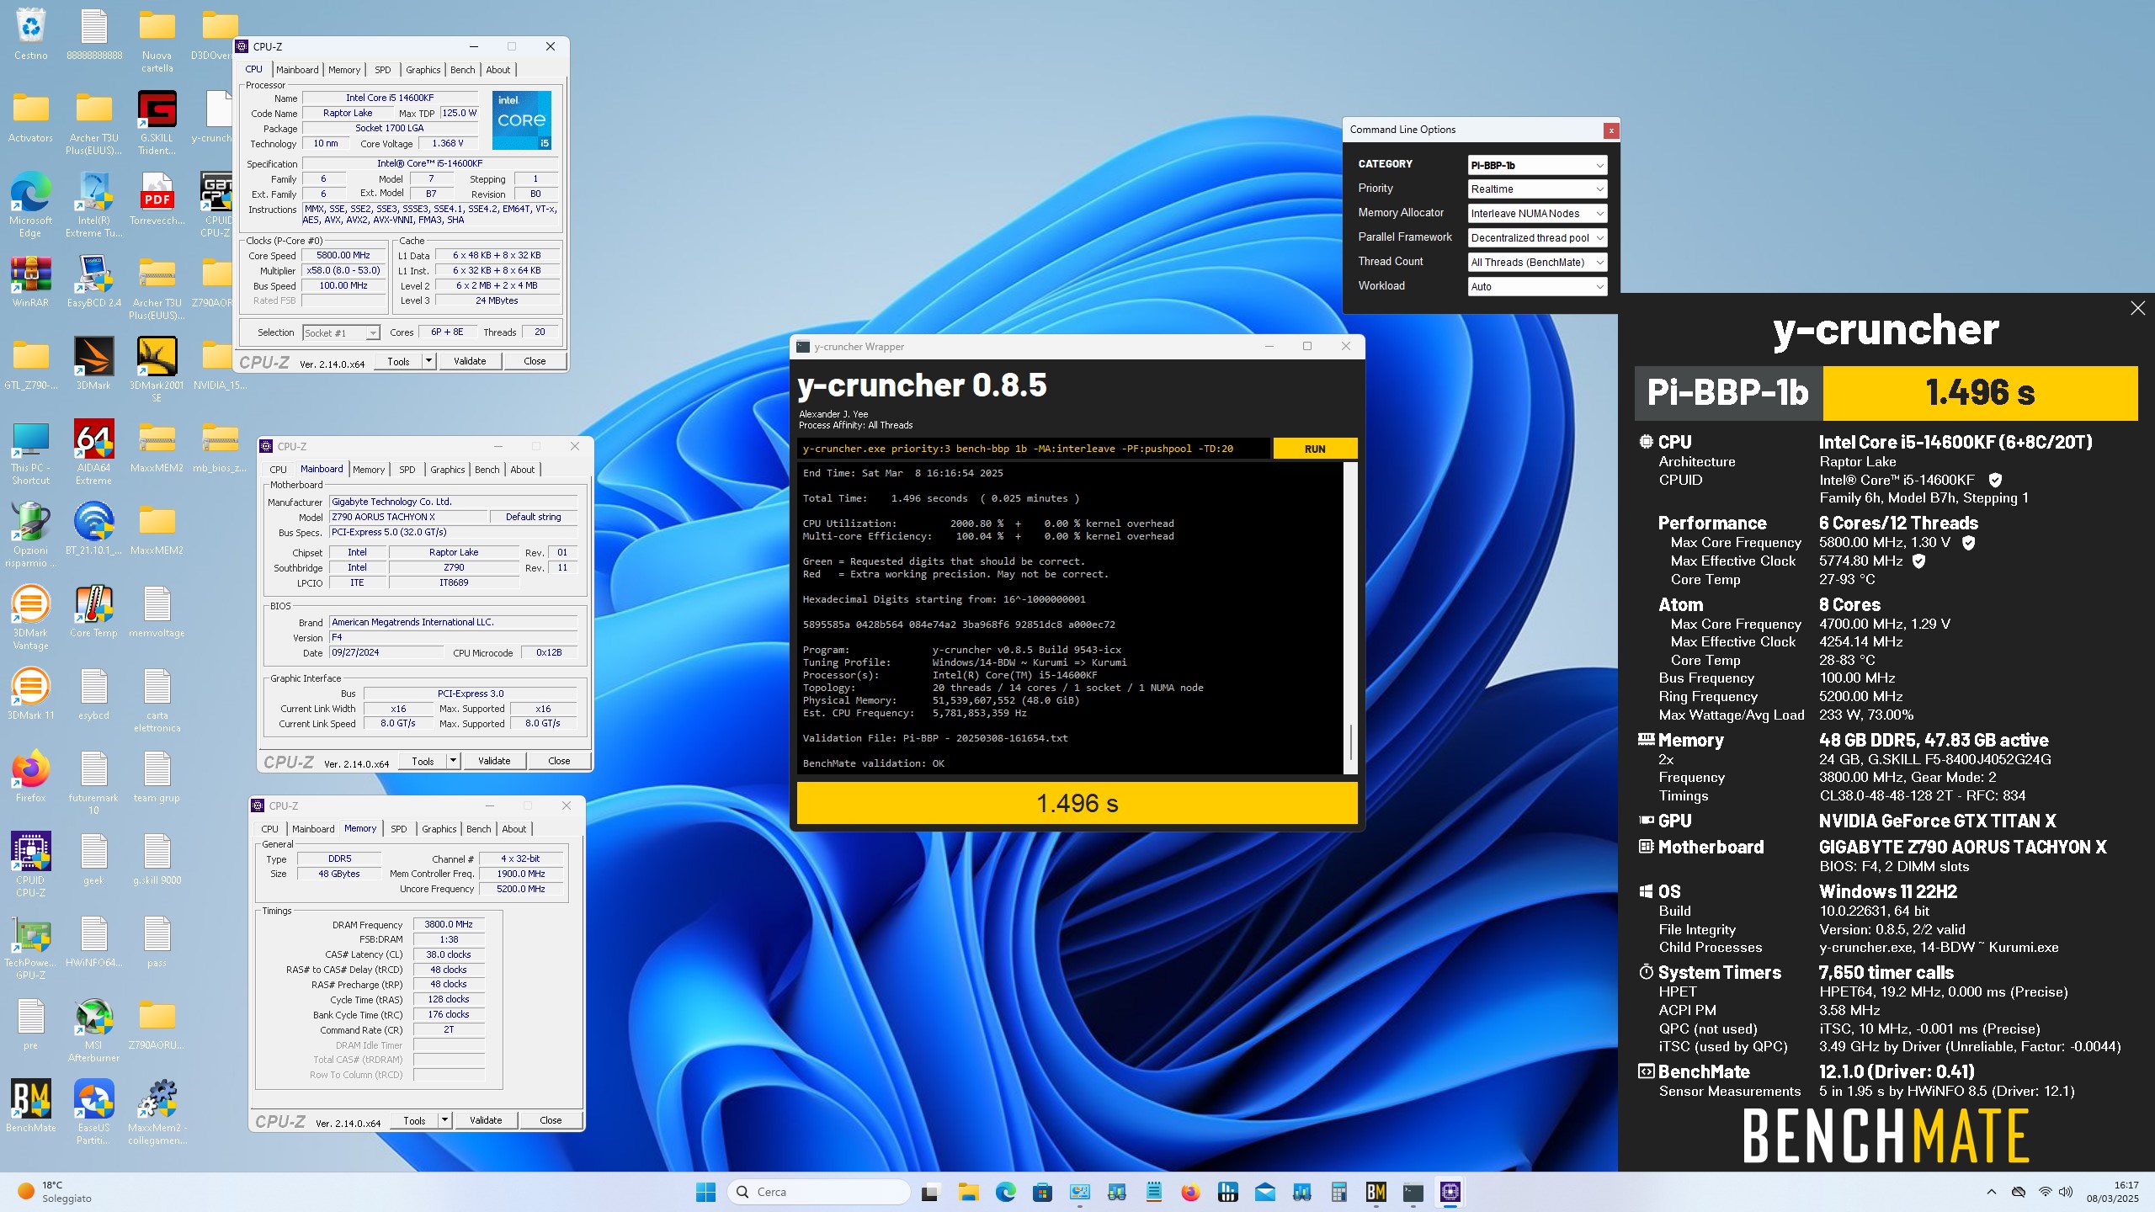Open Task View in taskbar
The width and height of the screenshot is (2155, 1212).
pos(930,1192)
